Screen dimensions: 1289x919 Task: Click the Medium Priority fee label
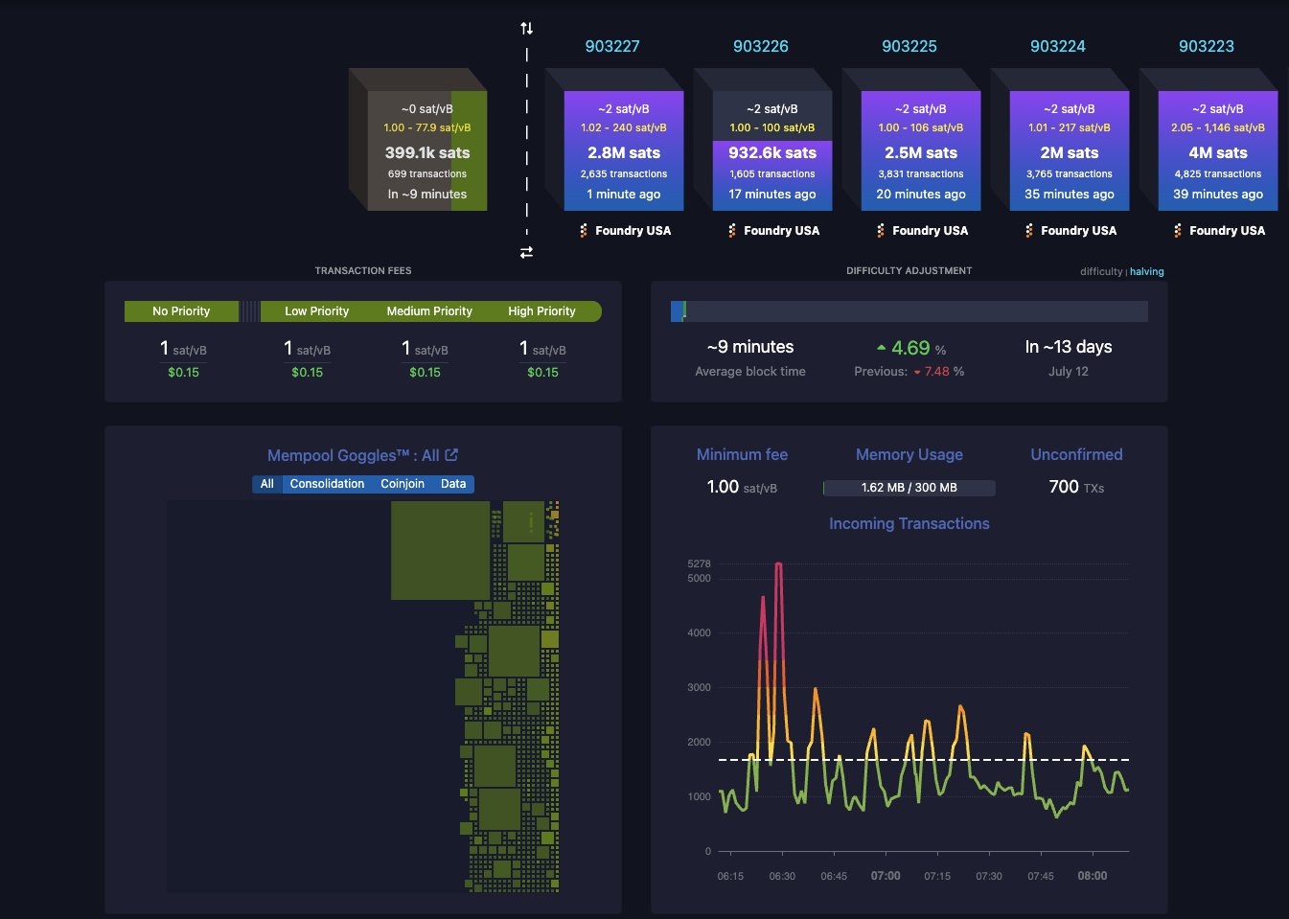pyautogui.click(x=429, y=311)
